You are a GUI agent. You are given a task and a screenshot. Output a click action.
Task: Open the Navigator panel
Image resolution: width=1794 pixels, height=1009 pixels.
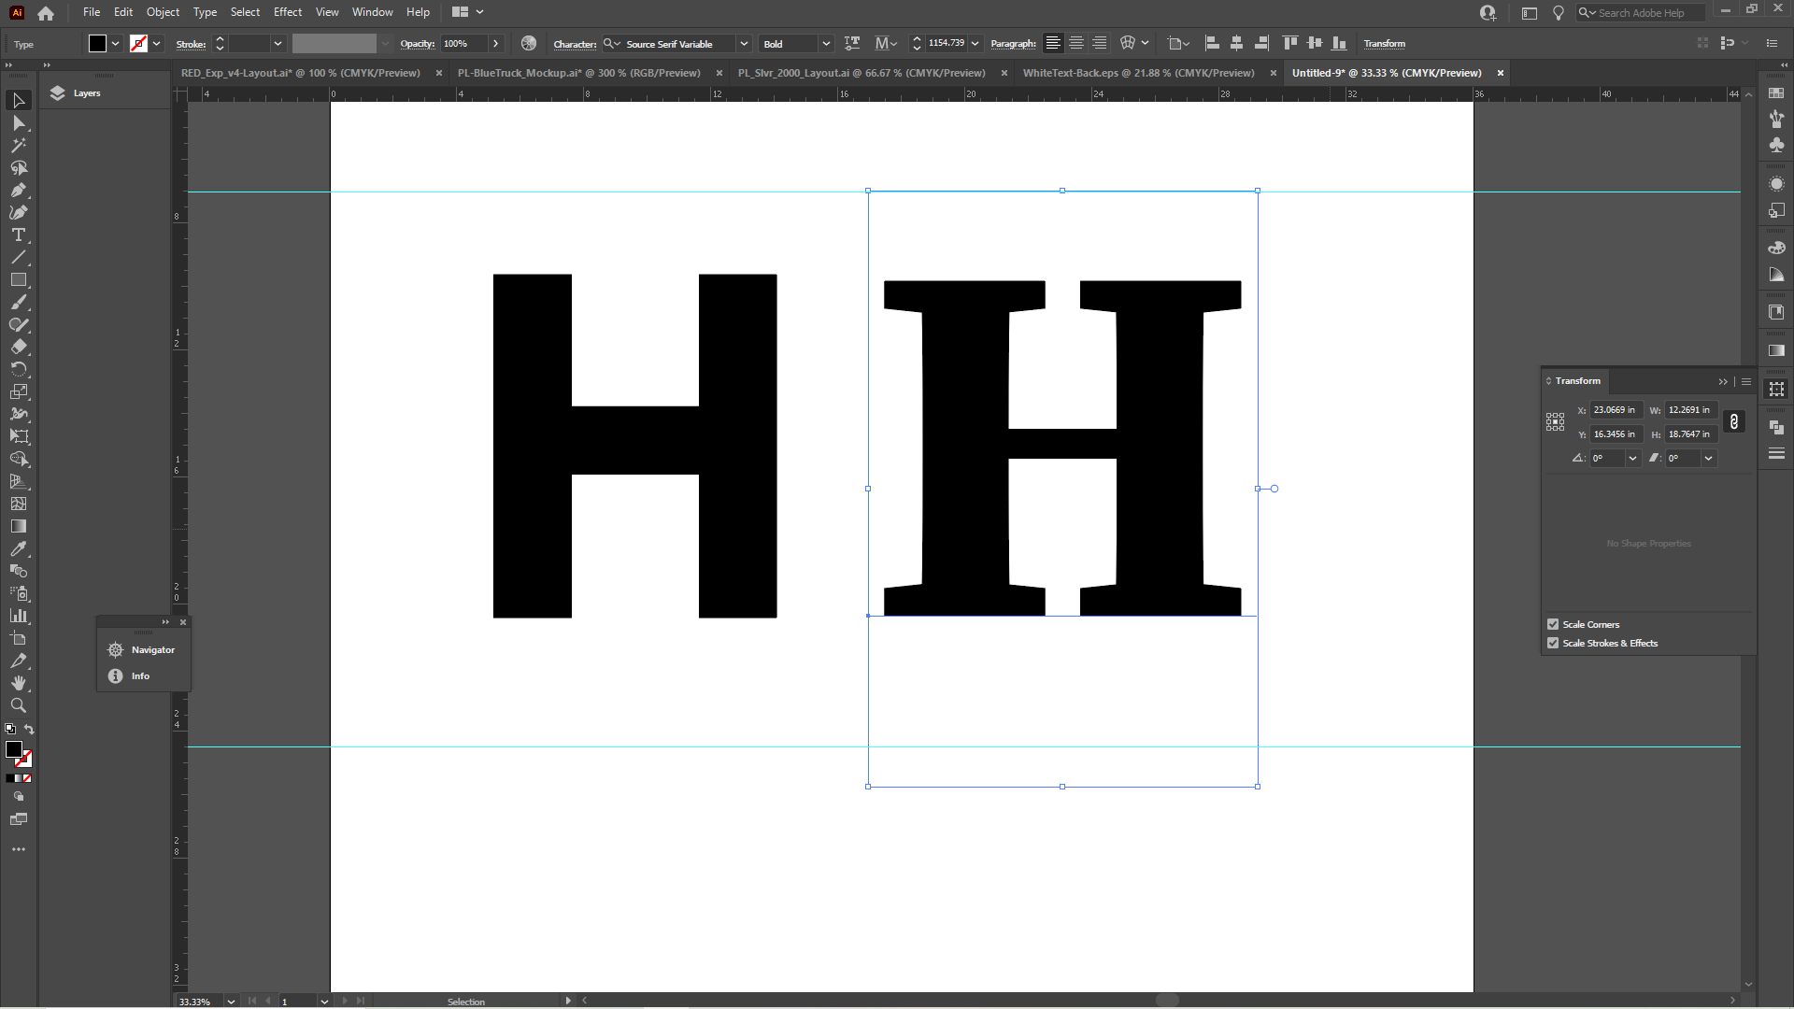143,650
